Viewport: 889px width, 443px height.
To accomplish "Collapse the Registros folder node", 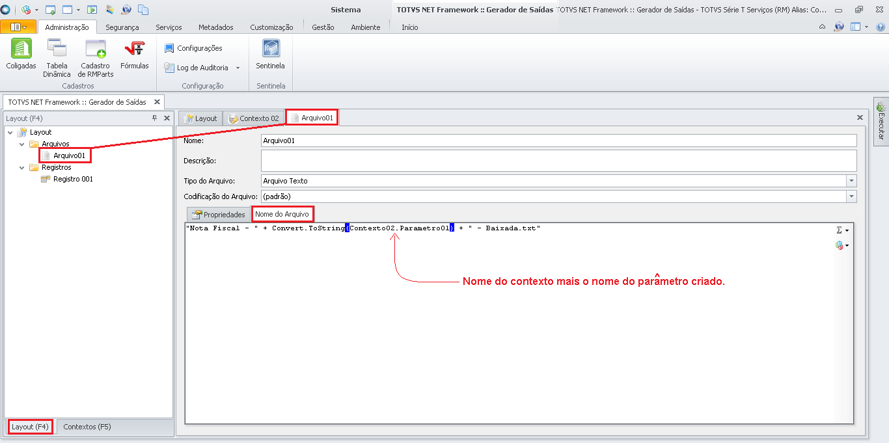I will pos(21,167).
